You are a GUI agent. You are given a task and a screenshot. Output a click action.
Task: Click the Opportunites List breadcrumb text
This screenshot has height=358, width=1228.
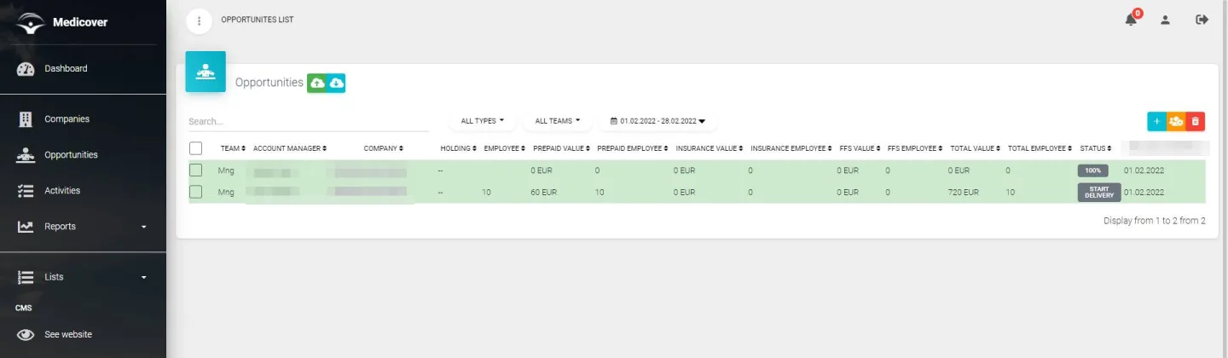tap(257, 20)
